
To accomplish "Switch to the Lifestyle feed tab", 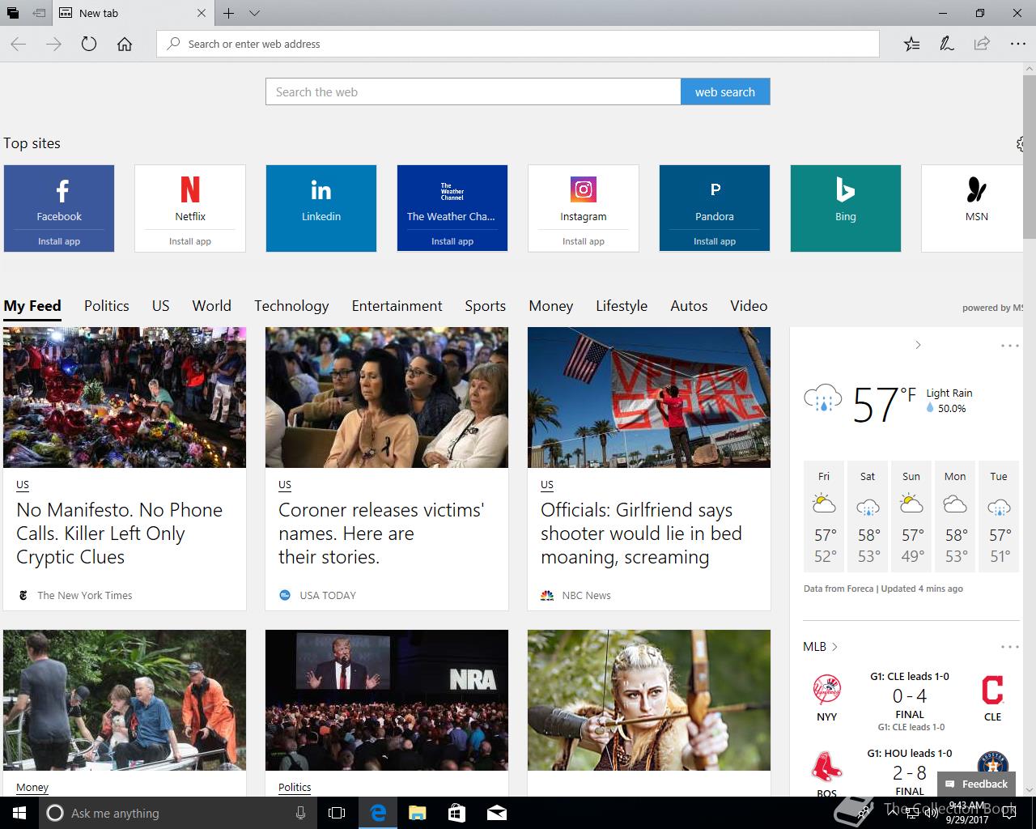I will point(622,306).
